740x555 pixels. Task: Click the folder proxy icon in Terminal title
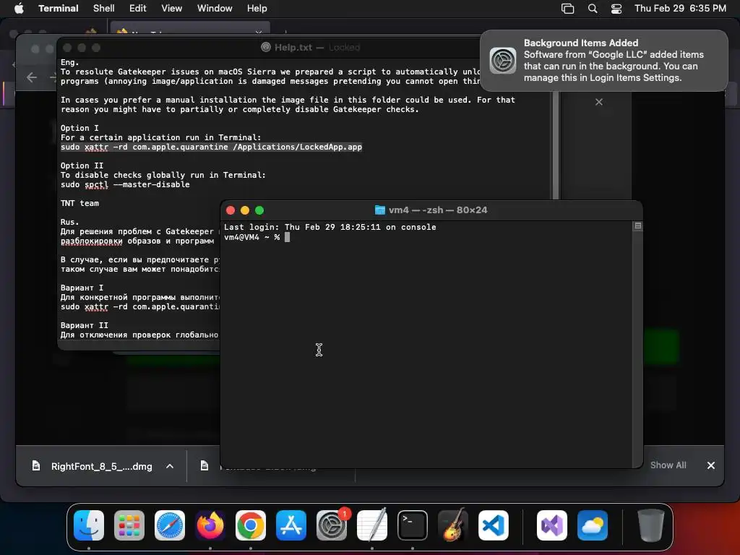coord(380,210)
